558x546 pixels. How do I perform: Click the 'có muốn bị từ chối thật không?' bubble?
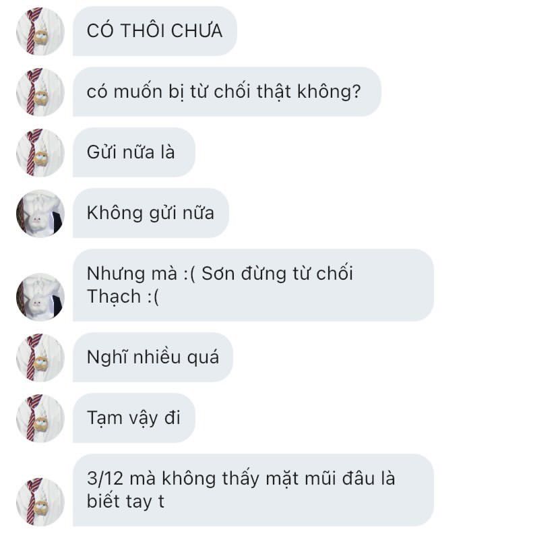coord(227,92)
